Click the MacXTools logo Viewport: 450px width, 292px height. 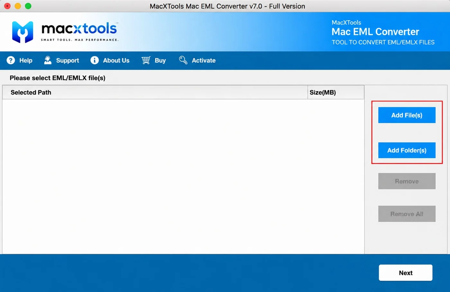coord(65,32)
